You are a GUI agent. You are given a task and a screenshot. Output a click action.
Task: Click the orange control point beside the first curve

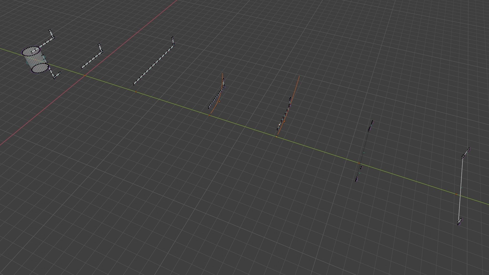point(220,102)
